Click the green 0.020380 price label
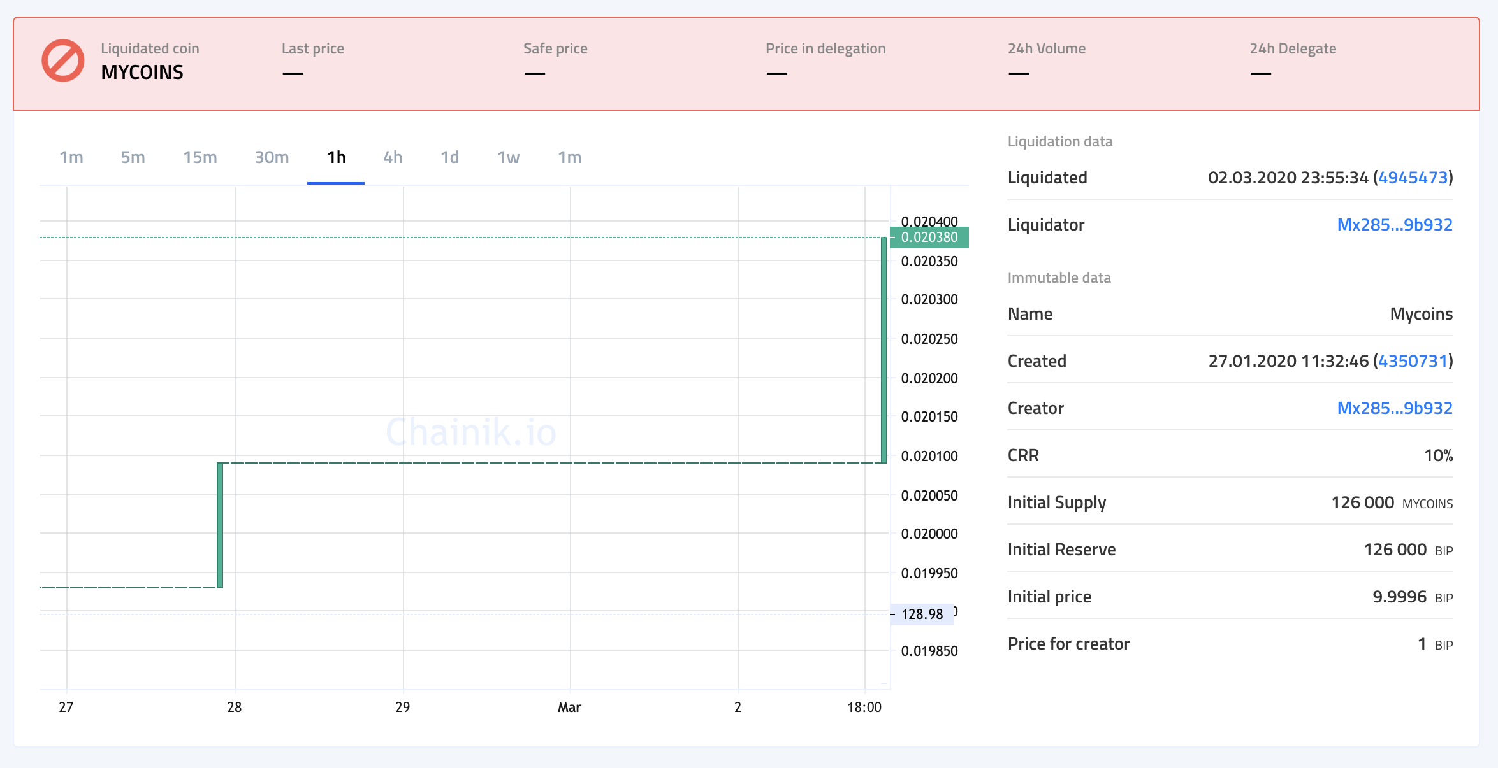 click(929, 238)
